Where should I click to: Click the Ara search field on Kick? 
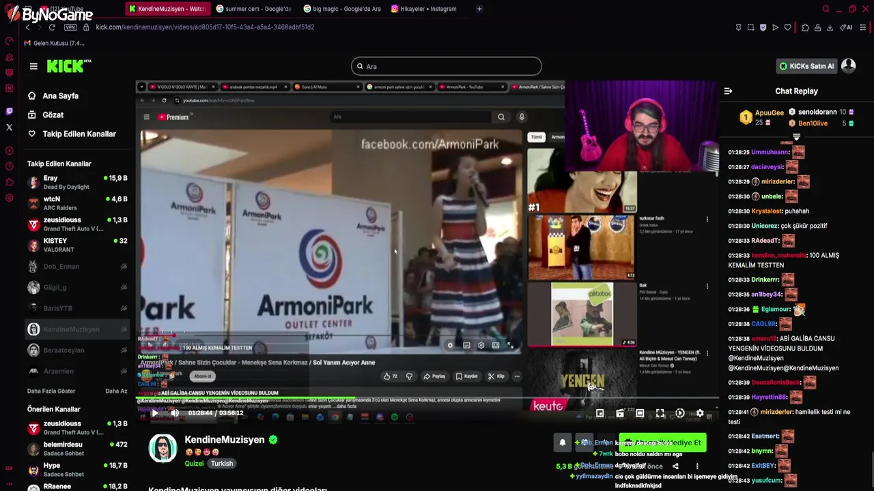pos(447,66)
